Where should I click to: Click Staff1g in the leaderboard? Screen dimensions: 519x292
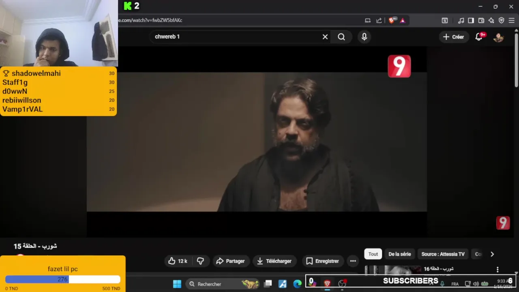coord(15,82)
